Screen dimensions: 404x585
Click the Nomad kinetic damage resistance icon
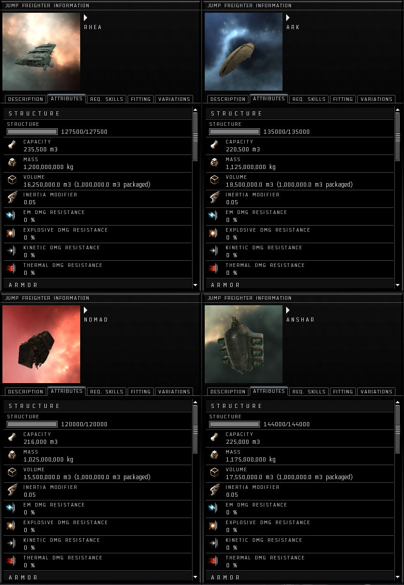click(12, 543)
